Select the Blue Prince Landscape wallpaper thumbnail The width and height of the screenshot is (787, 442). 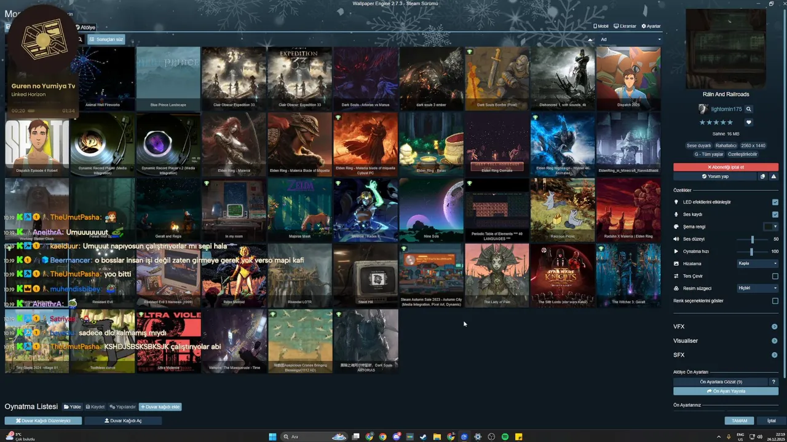coord(168,78)
